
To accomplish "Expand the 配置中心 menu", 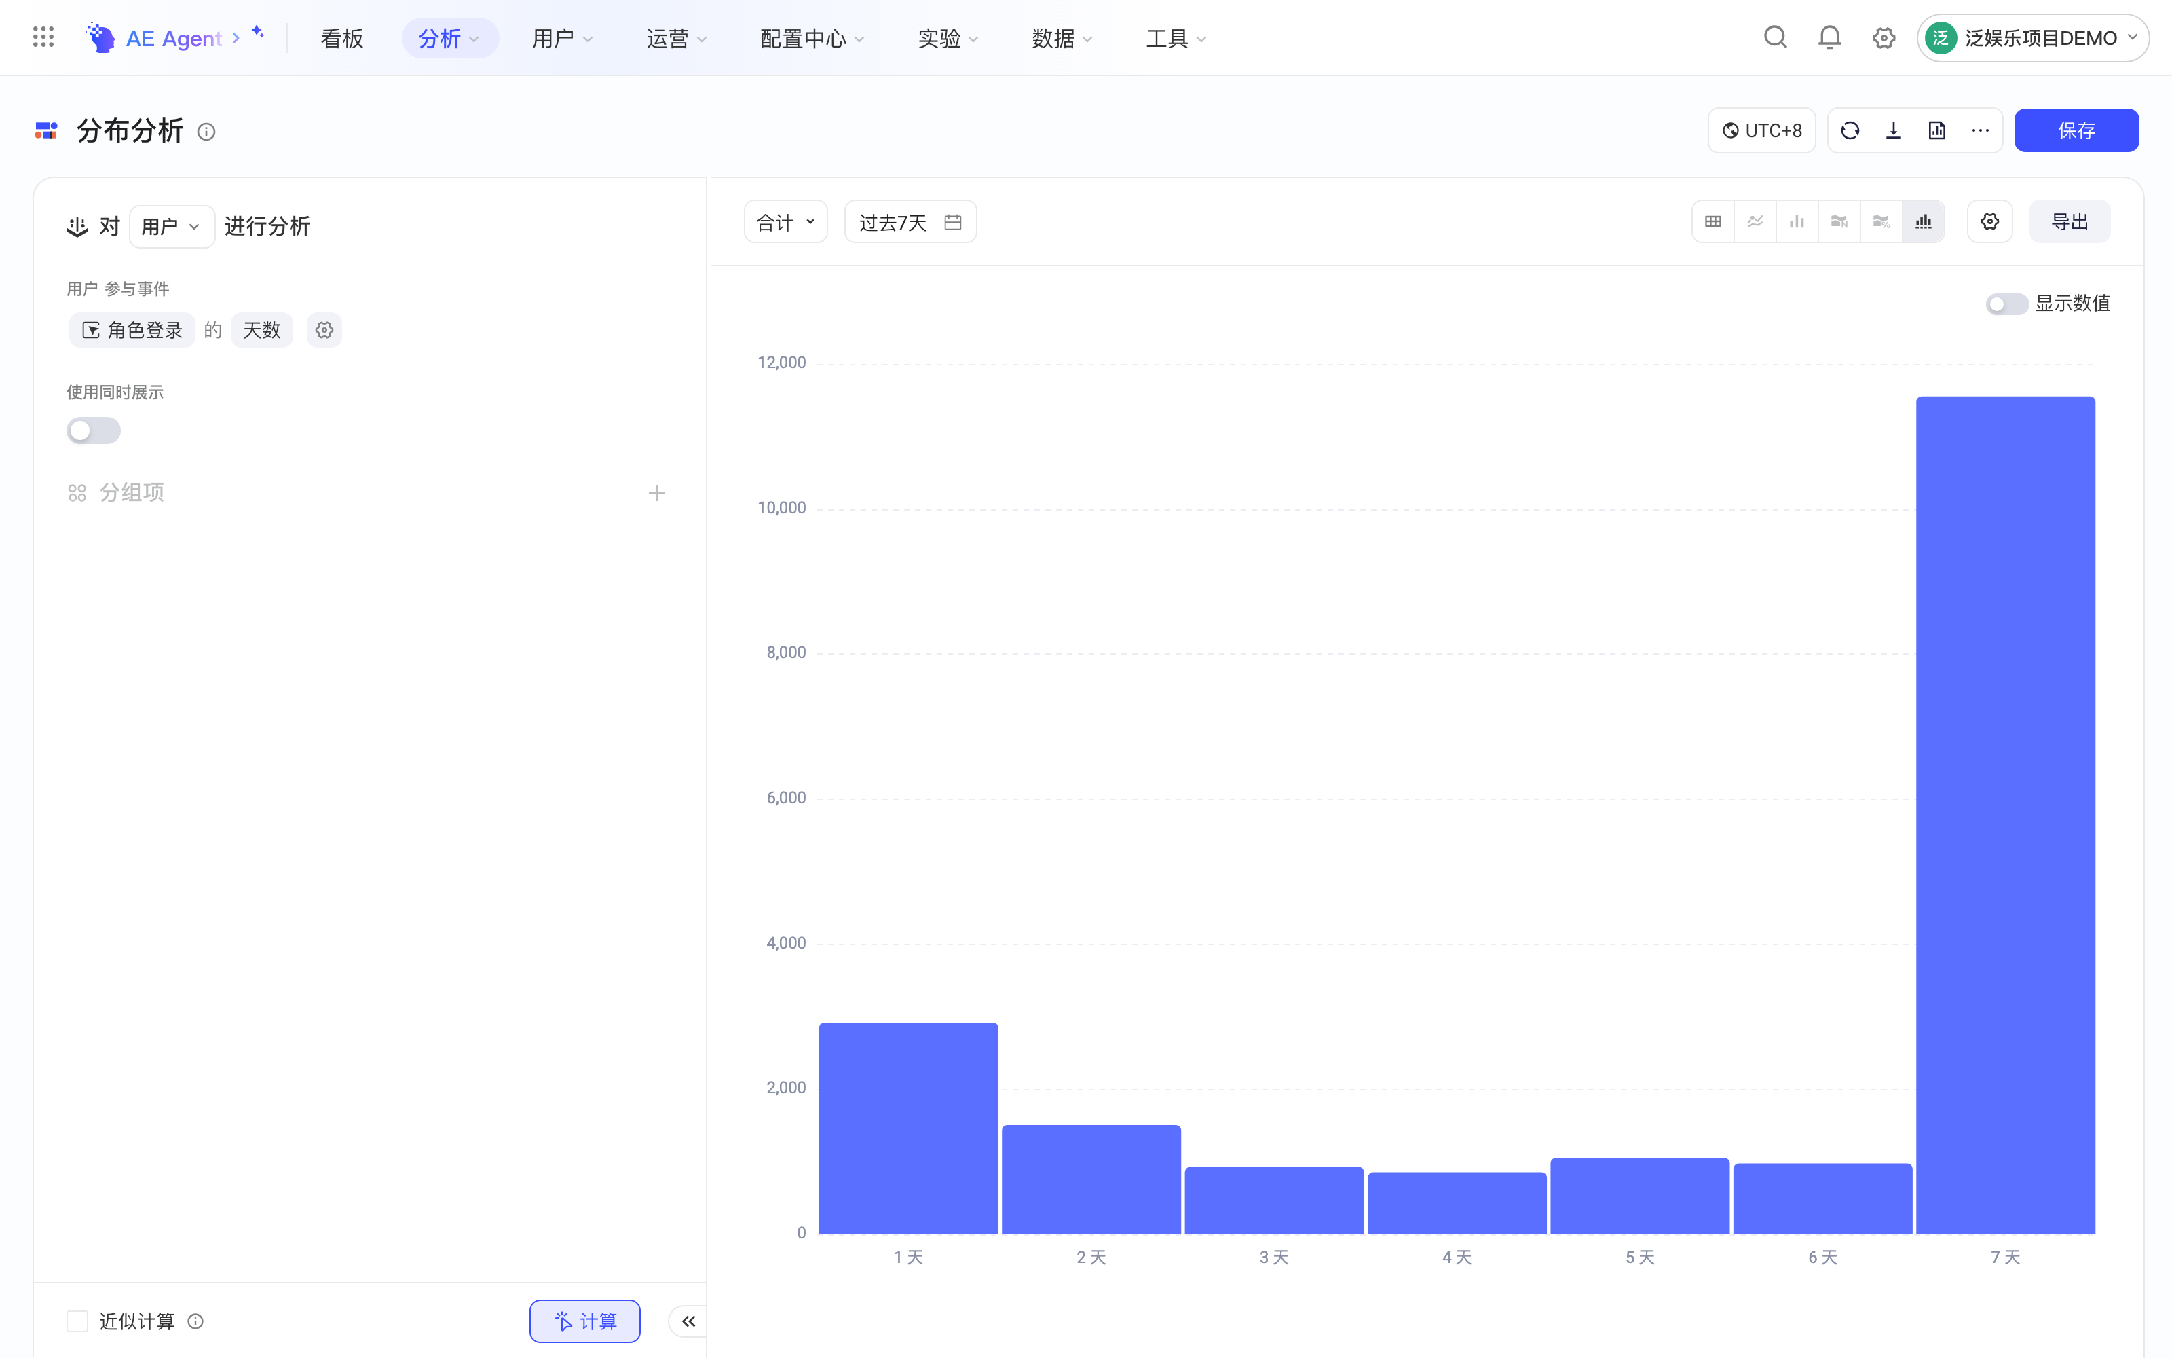I will [811, 38].
